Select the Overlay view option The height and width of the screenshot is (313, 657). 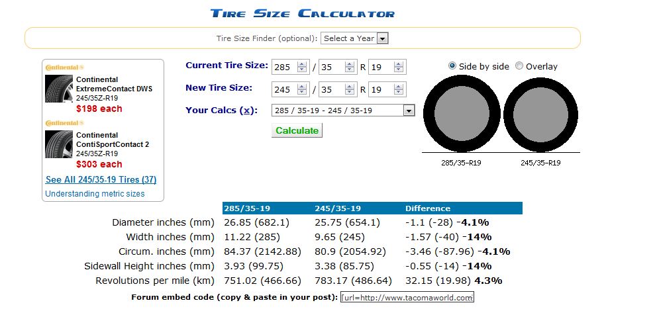pos(519,66)
